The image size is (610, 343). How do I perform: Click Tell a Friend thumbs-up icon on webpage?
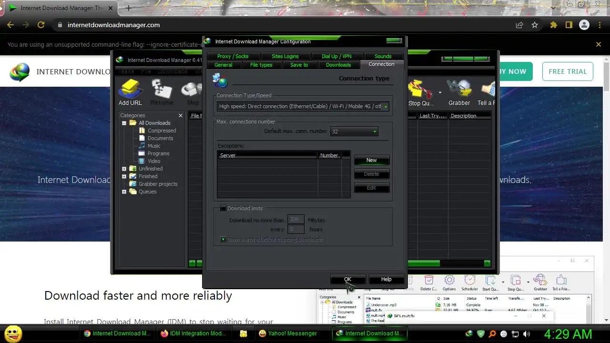point(561,282)
